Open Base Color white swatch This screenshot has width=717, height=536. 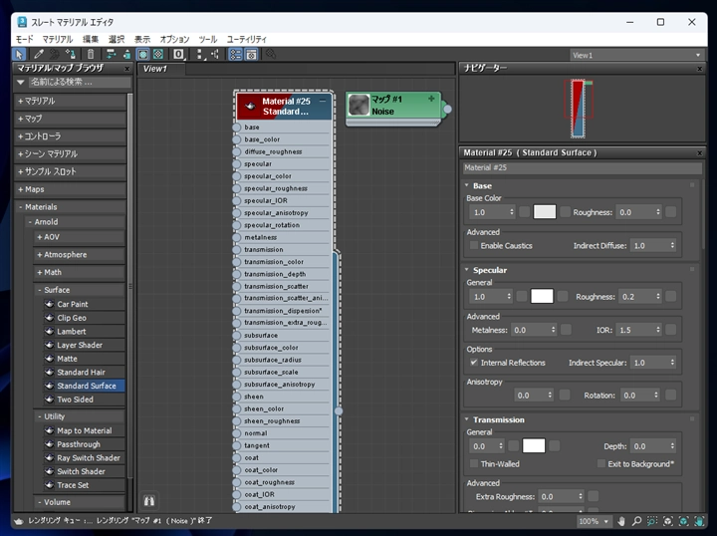click(545, 212)
